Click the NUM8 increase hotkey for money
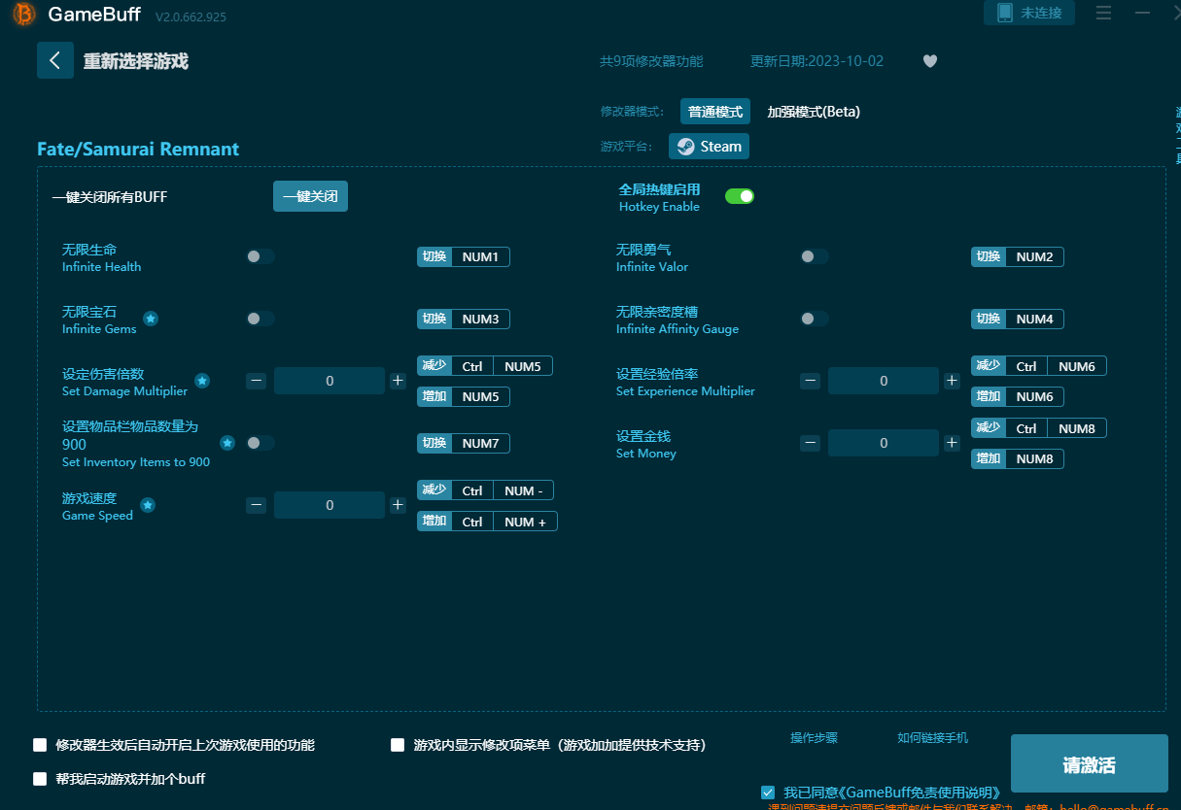1181x810 pixels. 1018,458
